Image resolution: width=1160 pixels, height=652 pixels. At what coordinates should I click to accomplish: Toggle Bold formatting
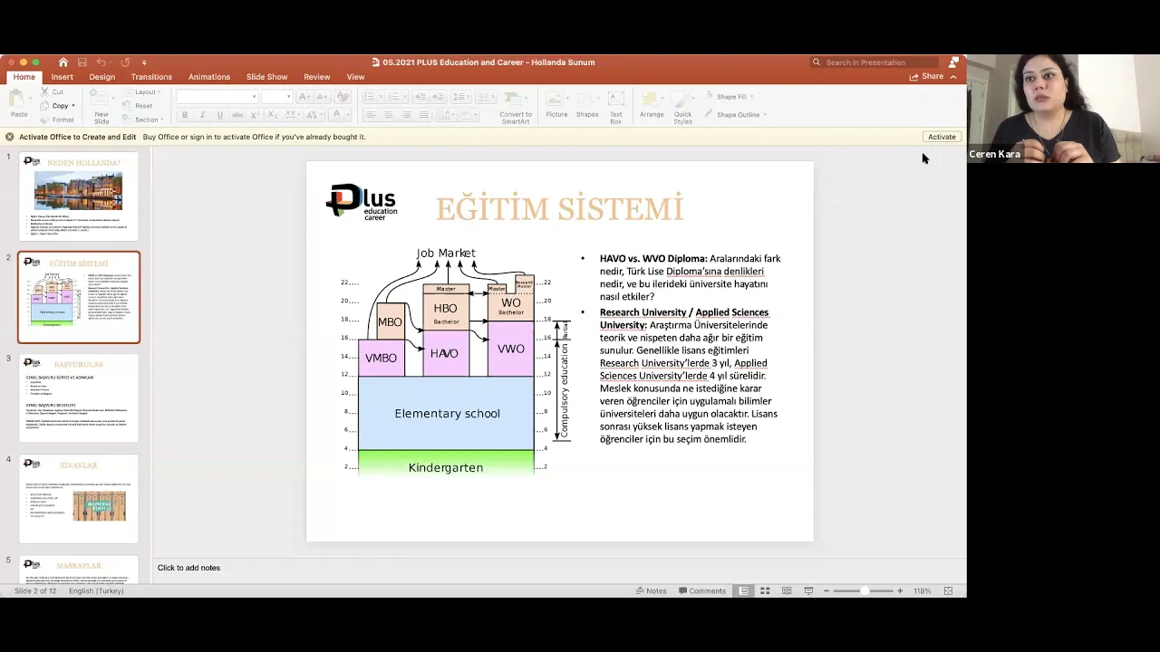point(185,115)
